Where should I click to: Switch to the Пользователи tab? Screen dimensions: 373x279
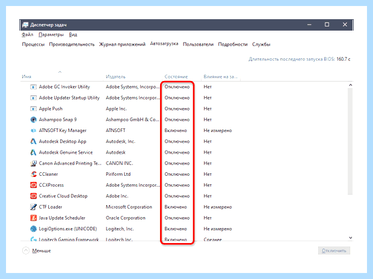pyautogui.click(x=198, y=44)
